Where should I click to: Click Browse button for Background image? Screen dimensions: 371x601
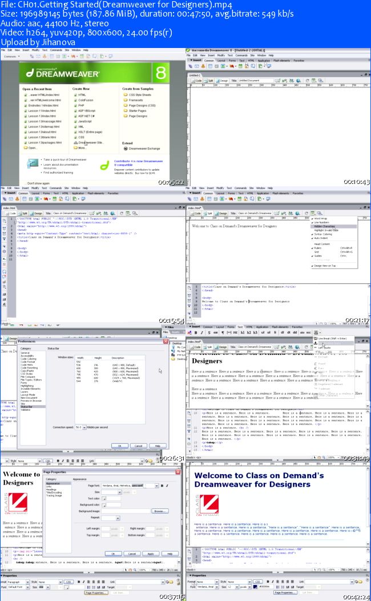click(160, 511)
